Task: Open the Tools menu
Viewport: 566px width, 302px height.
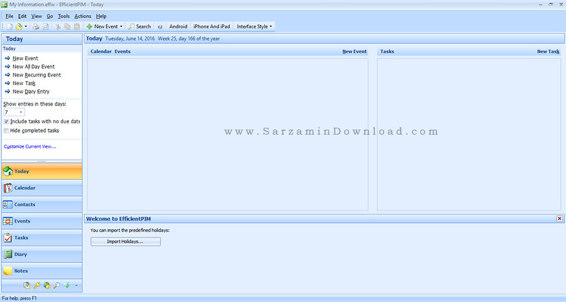Action: pos(64,16)
